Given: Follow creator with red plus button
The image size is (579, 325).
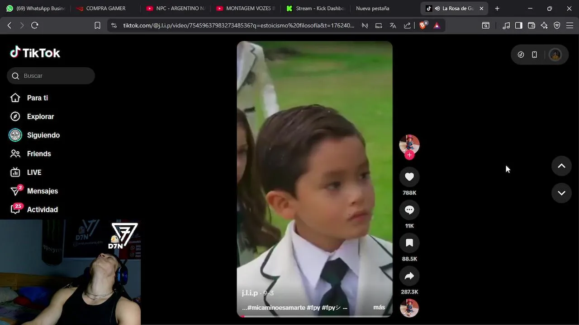Looking at the screenshot, I should coord(409,155).
